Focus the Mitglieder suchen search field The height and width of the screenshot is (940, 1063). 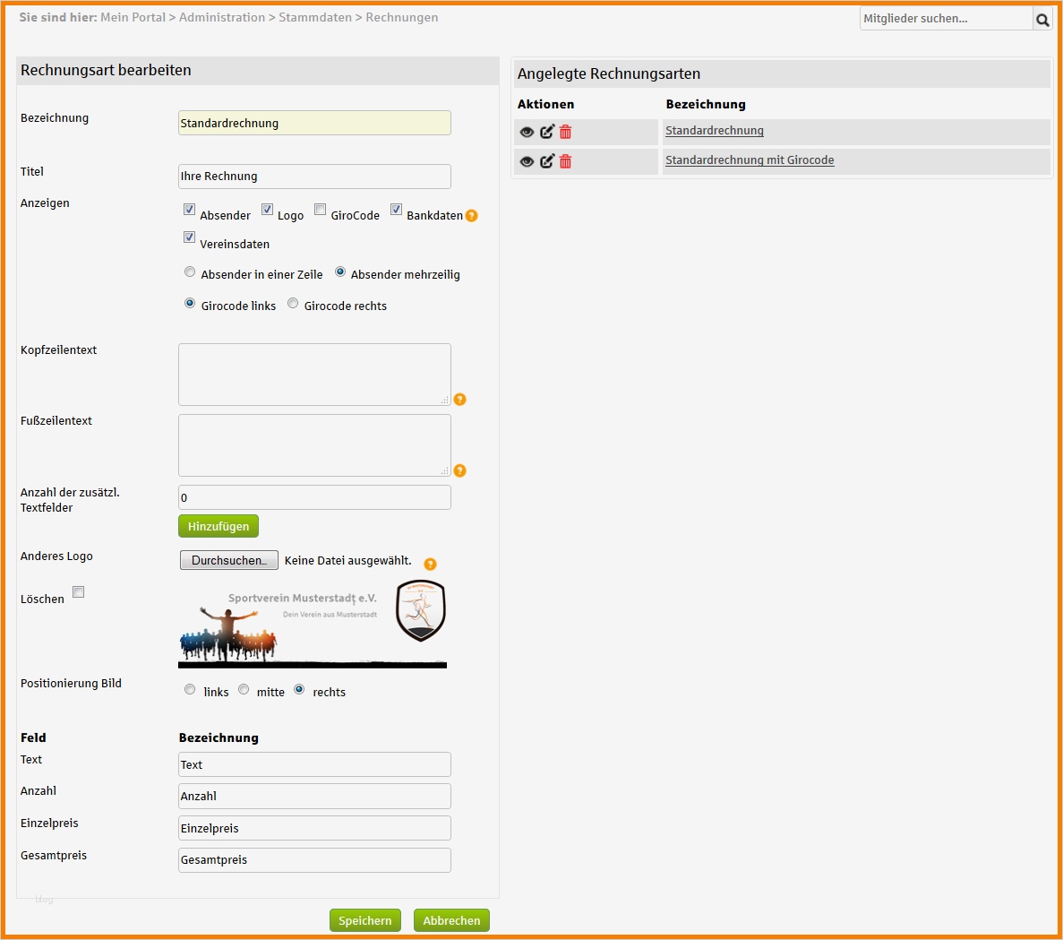pyautogui.click(x=946, y=19)
